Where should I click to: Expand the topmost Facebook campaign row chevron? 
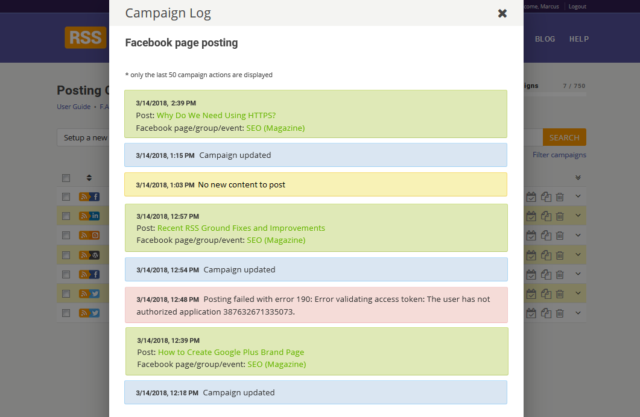pyautogui.click(x=578, y=196)
